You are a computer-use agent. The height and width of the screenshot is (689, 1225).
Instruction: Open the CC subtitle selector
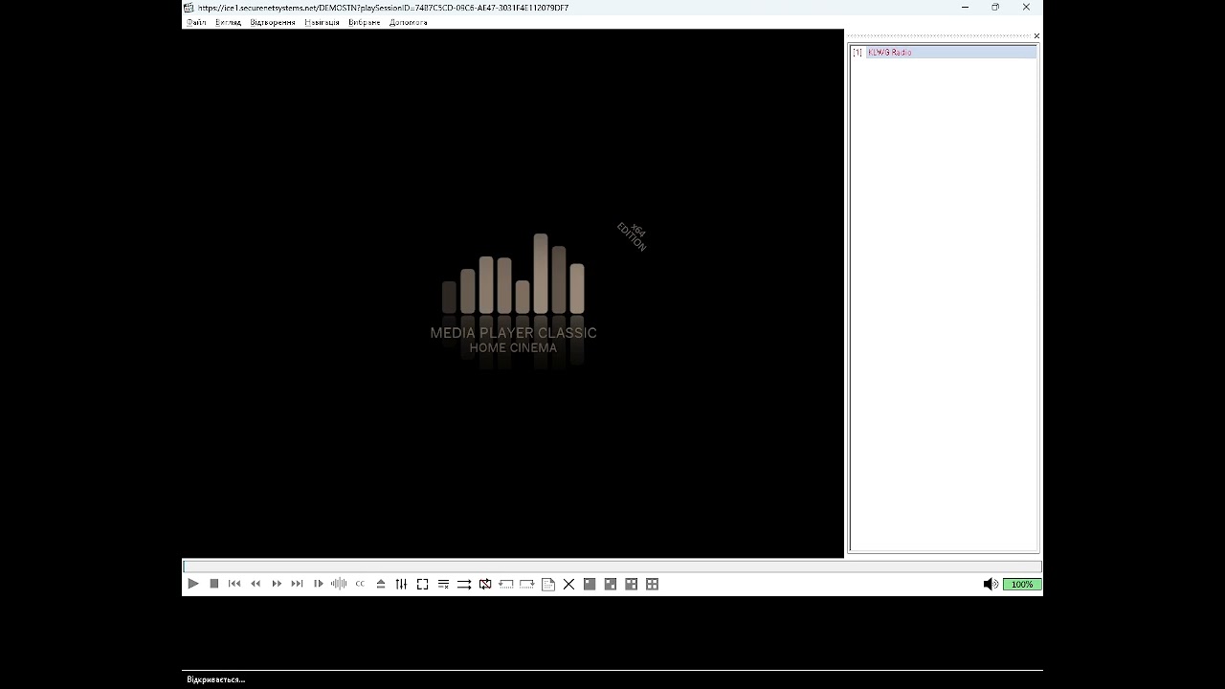pos(360,584)
